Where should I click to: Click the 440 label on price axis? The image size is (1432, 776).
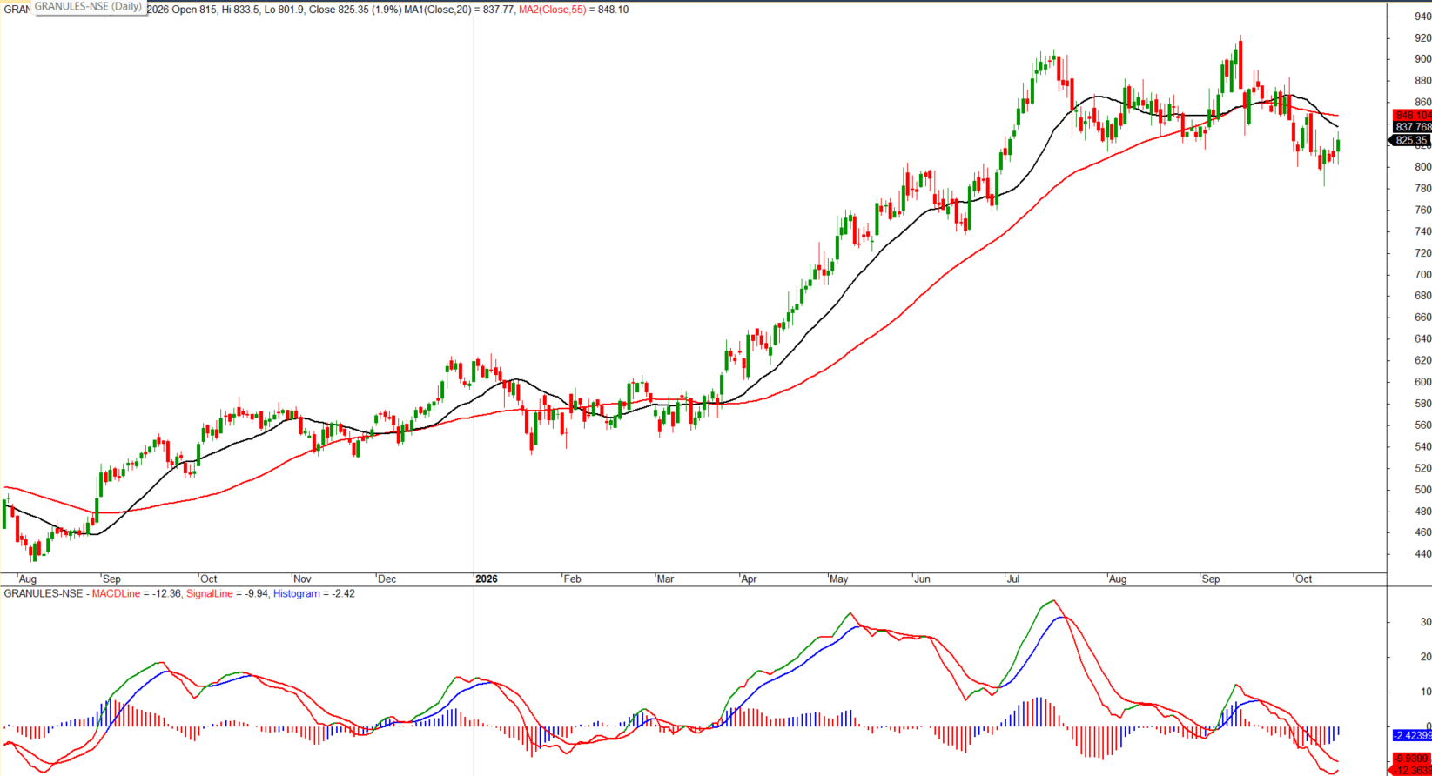(1422, 554)
